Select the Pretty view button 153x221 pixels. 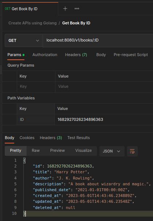tap(16, 151)
